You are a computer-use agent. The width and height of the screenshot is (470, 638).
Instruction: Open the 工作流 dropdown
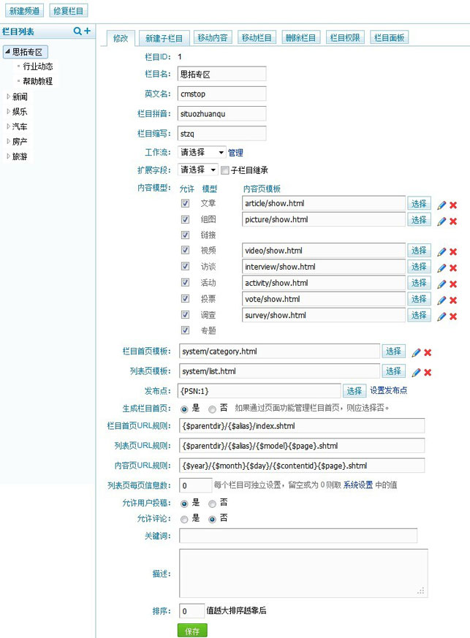tap(202, 153)
